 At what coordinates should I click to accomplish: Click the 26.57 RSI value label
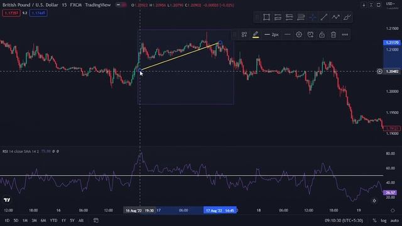[x=390, y=193]
